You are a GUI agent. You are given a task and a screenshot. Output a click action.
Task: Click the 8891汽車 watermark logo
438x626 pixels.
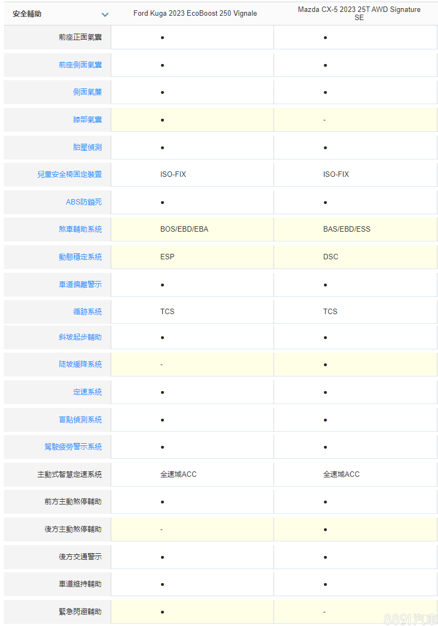click(x=410, y=619)
